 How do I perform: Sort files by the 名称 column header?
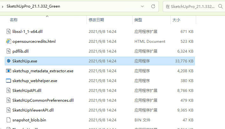(14, 20)
